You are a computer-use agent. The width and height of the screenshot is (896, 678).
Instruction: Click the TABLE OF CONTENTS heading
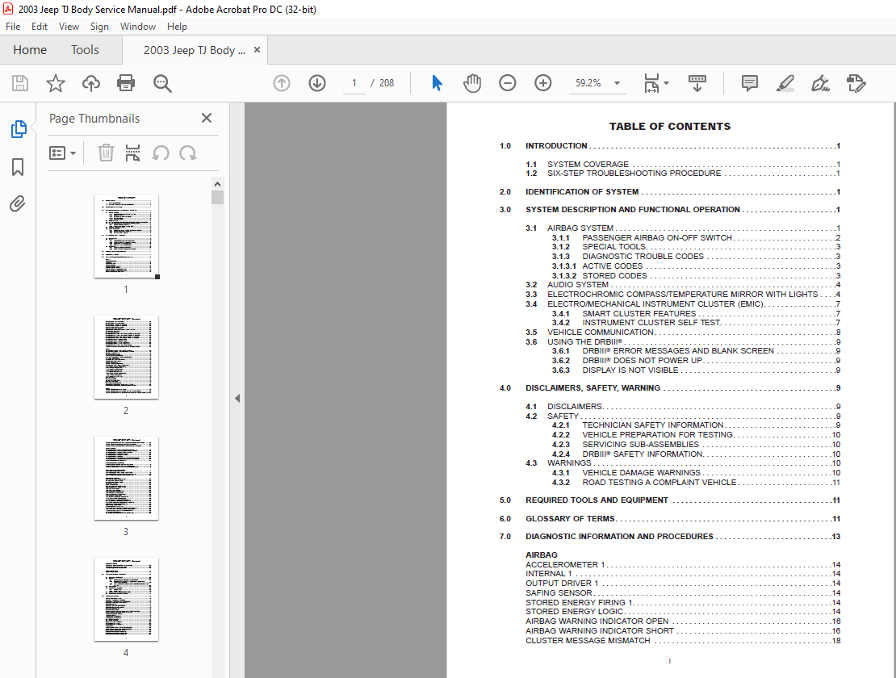(670, 126)
